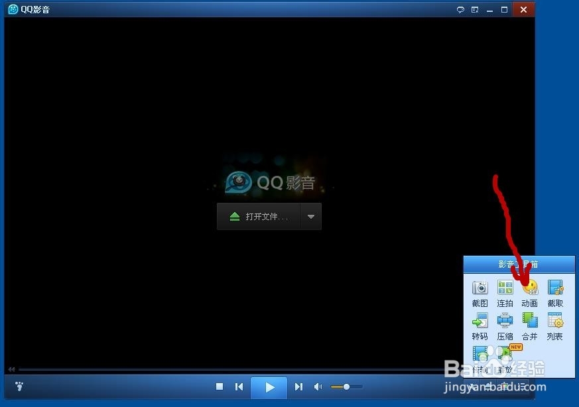
Task: Open the 截取 video clip tool
Action: tap(555, 294)
